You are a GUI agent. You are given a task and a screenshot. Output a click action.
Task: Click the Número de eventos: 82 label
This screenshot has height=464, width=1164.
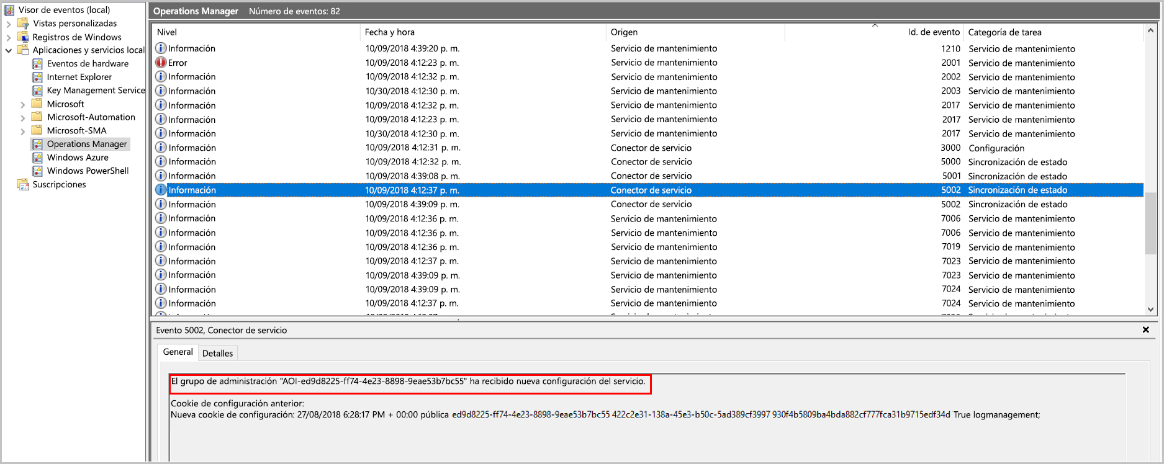point(294,11)
